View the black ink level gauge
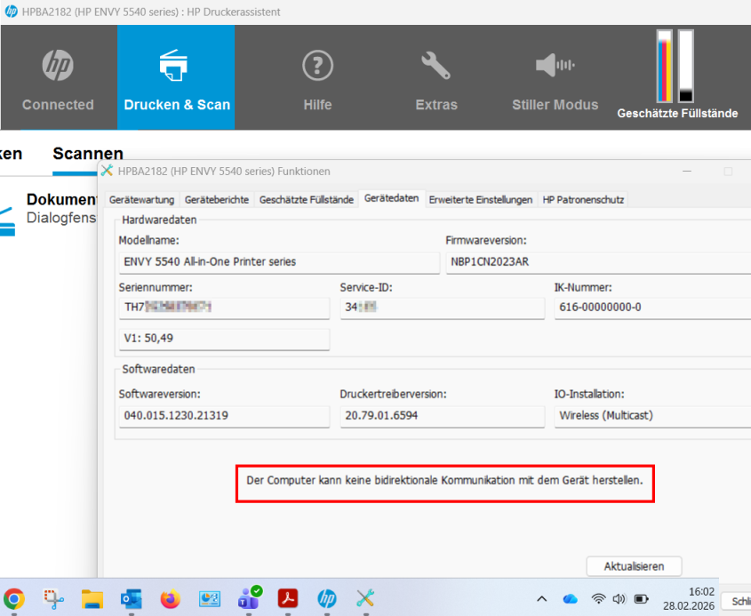This screenshot has height=616, width=751. (x=685, y=66)
